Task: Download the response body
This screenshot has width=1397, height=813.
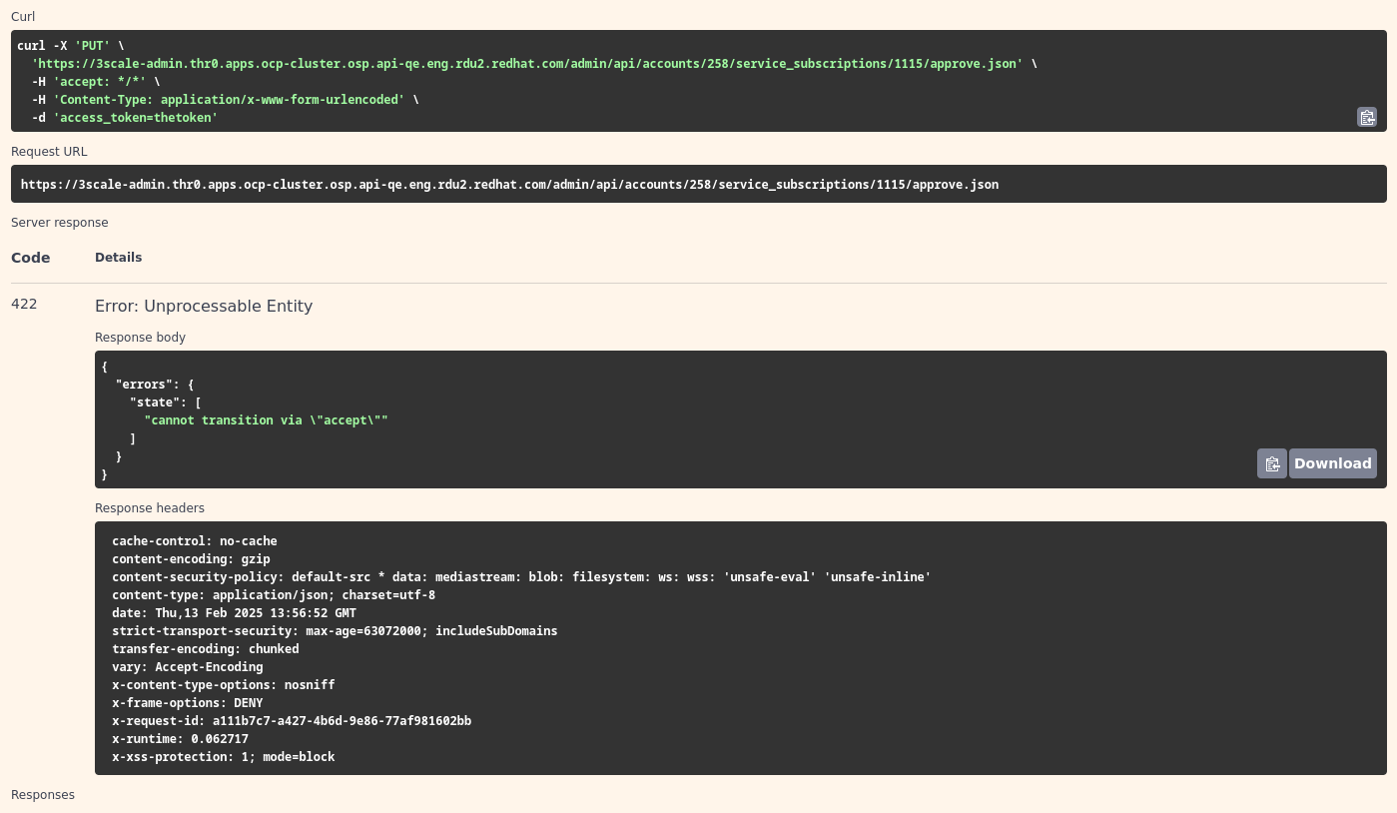Action: (1332, 463)
